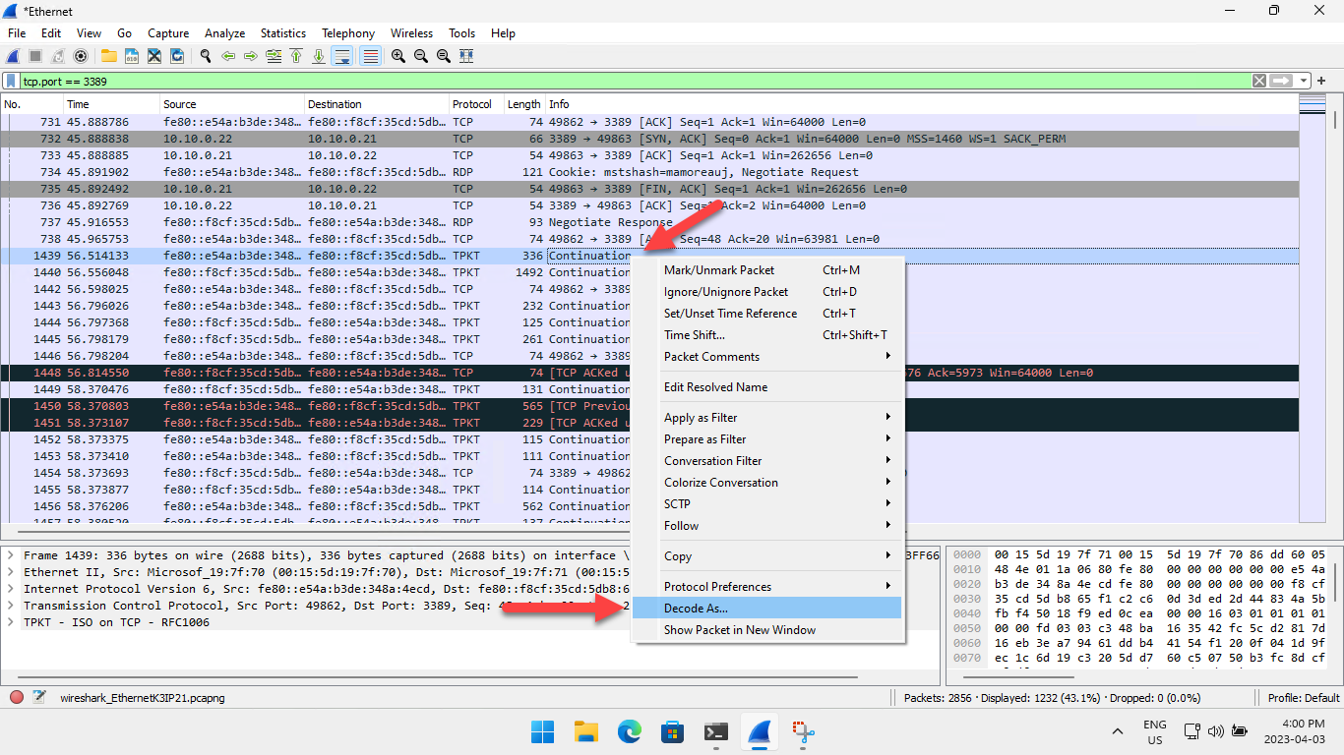Select packet 1448 TCP ACKed row
The image size is (1344, 755).
click(x=649, y=373)
